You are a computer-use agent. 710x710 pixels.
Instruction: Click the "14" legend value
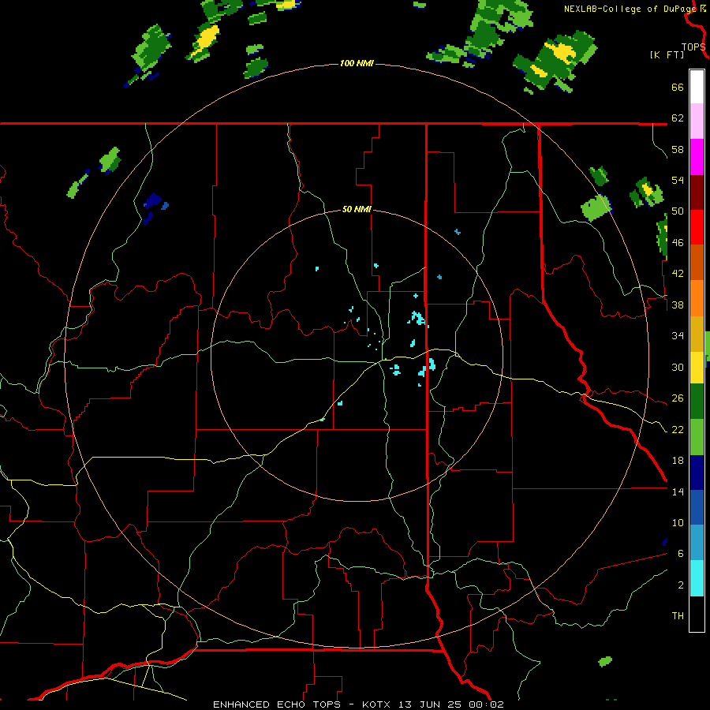pos(678,491)
